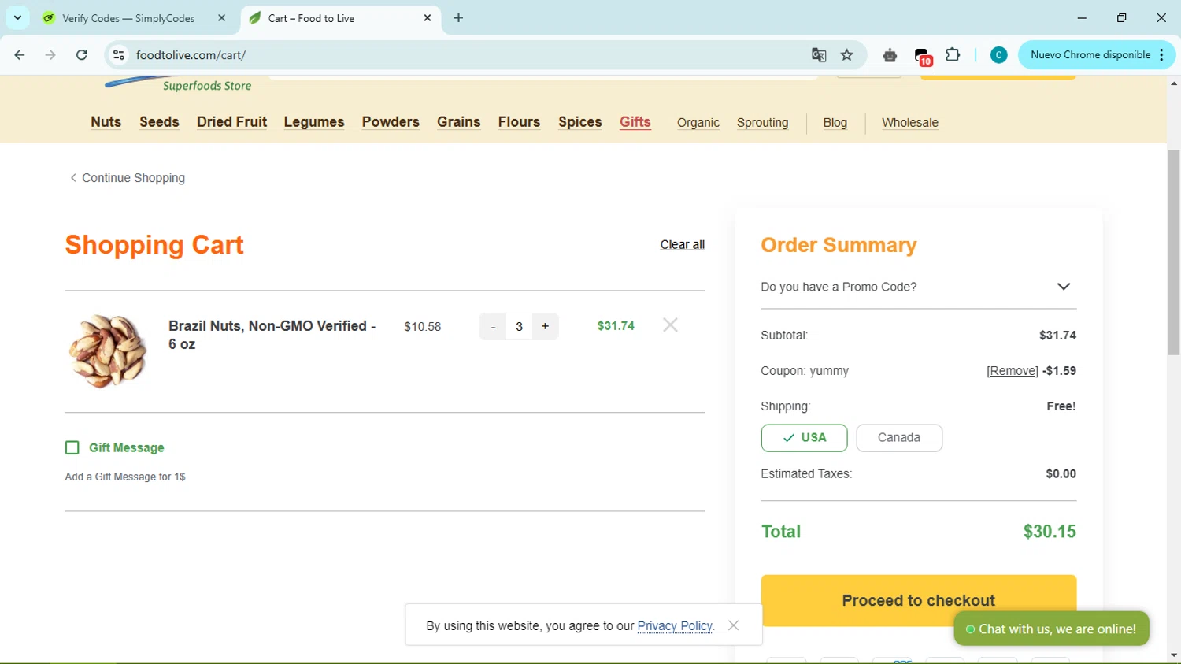Viewport: 1181px width, 664px height.
Task: Open the robot-face extension icon
Action: pos(890,55)
